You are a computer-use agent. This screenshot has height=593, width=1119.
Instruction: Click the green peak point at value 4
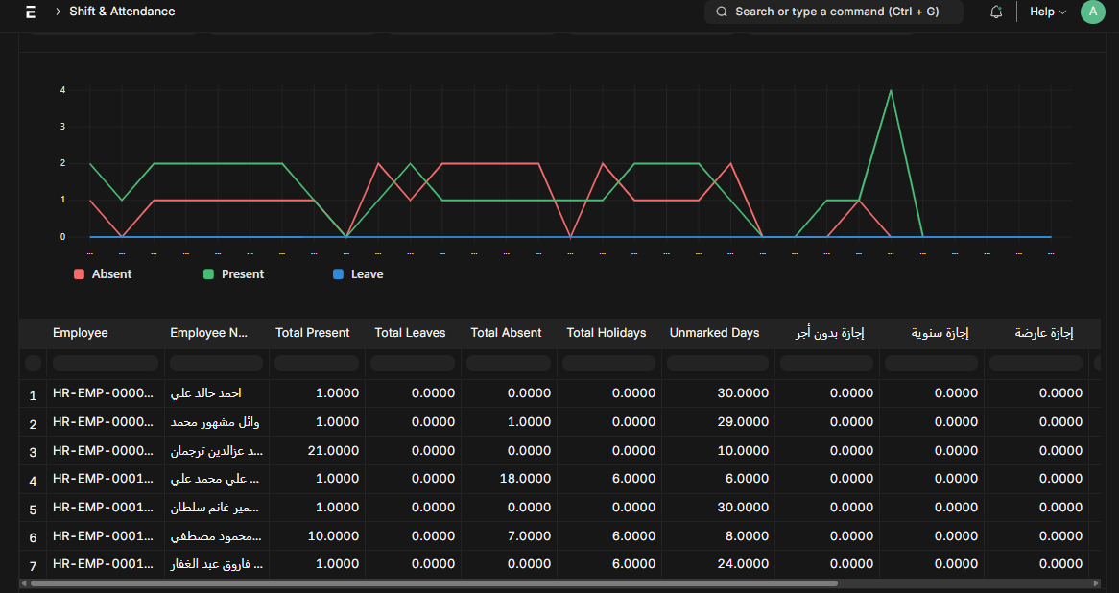click(892, 90)
